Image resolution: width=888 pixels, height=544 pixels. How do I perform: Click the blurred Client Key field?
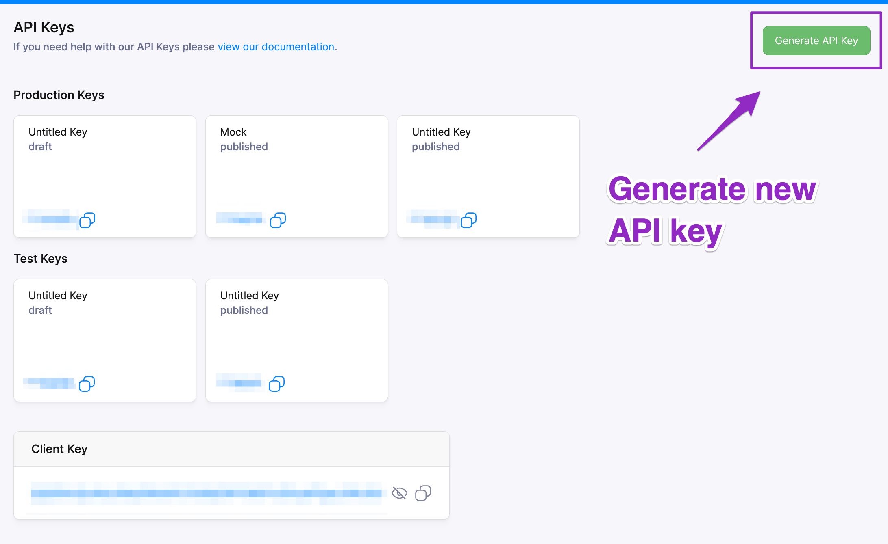click(207, 493)
